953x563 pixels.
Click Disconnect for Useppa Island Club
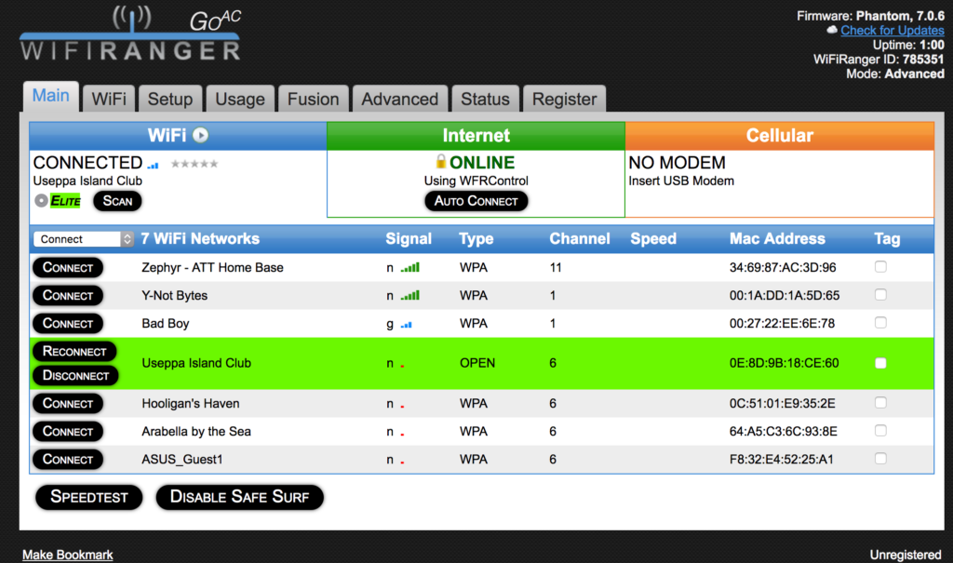[x=75, y=376]
